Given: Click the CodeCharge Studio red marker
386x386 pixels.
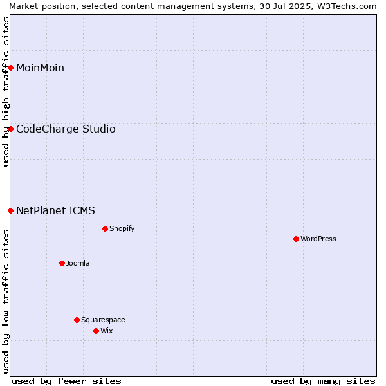Looking at the screenshot, I should (x=10, y=129).
